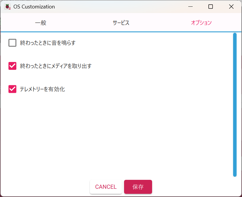The image size is (242, 197).
Task: Click the 終わったときに音を鳴らす label text
Action: click(47, 43)
